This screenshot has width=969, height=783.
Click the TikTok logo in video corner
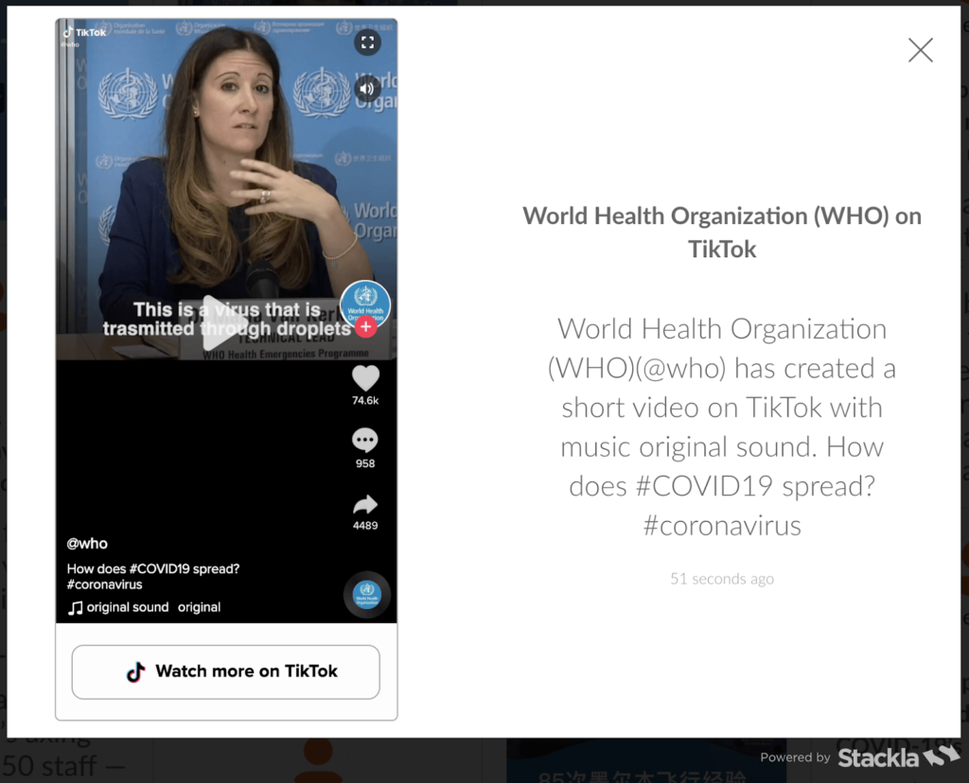(84, 32)
